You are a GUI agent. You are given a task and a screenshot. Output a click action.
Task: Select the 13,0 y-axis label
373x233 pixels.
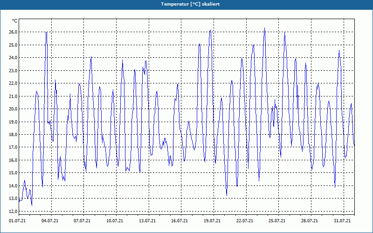point(14,199)
